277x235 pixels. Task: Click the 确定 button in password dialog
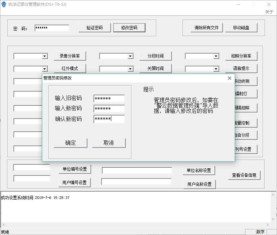(x=70, y=143)
